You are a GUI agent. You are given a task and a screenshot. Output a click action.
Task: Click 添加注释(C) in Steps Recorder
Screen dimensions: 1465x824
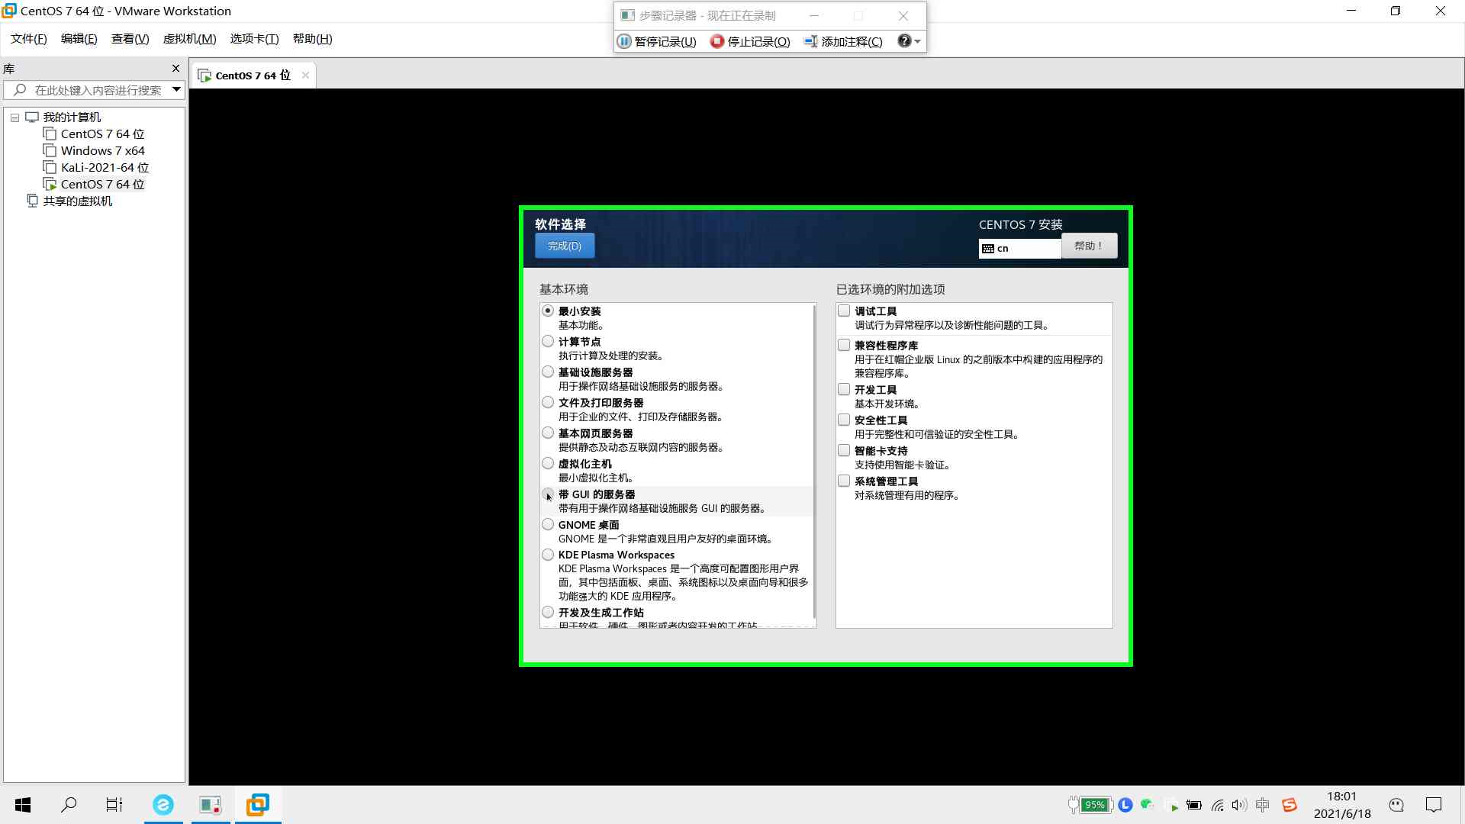pyautogui.click(x=844, y=41)
